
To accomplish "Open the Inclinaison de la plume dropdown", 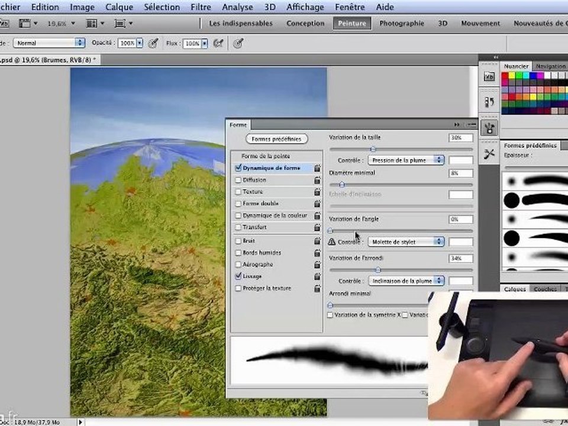I will pyautogui.click(x=406, y=280).
